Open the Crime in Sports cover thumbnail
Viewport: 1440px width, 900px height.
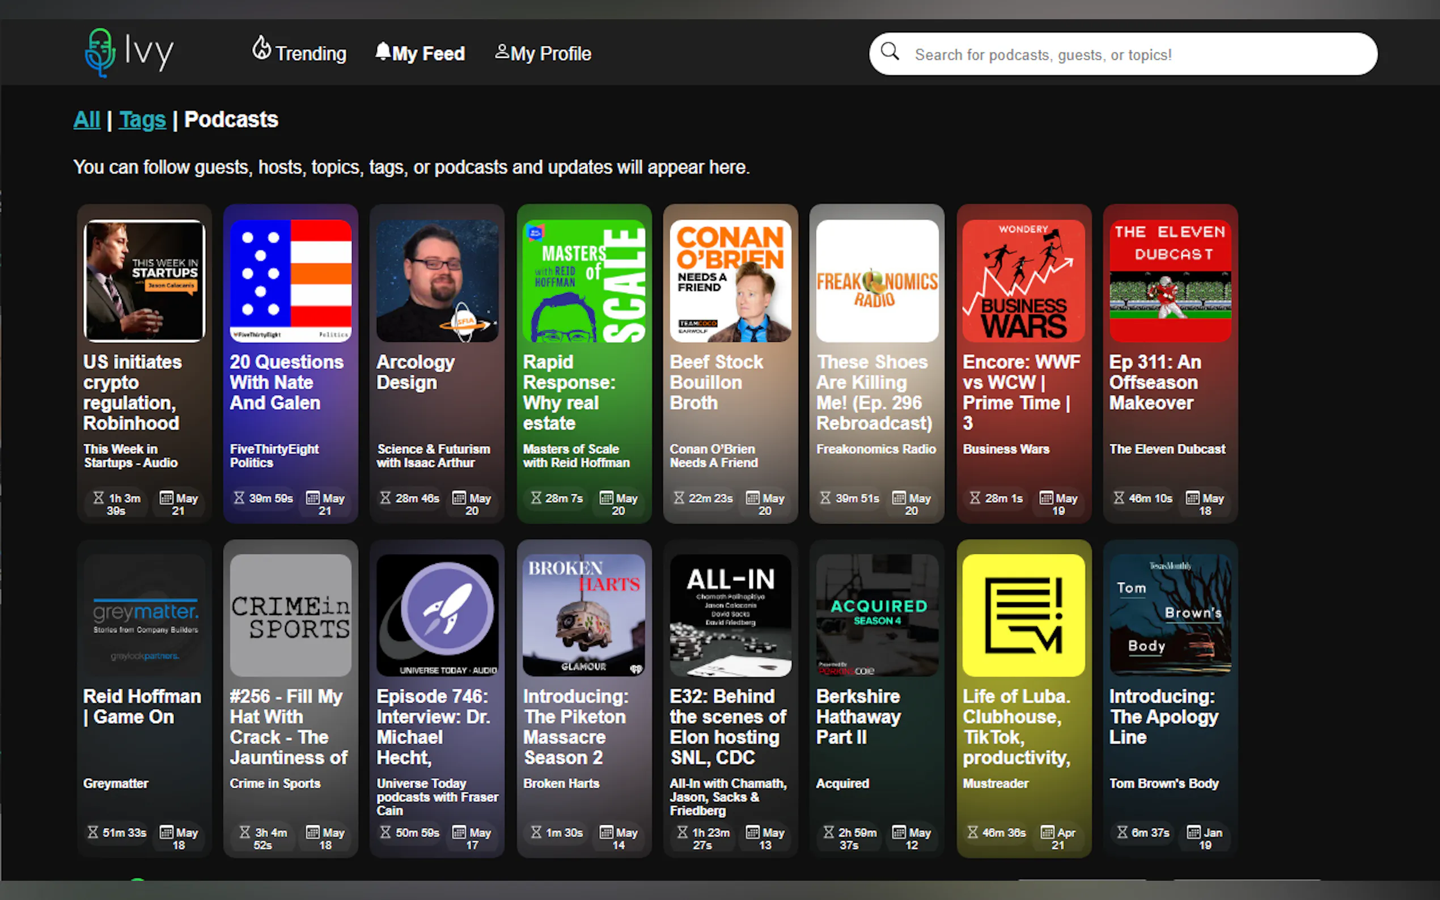click(x=290, y=615)
